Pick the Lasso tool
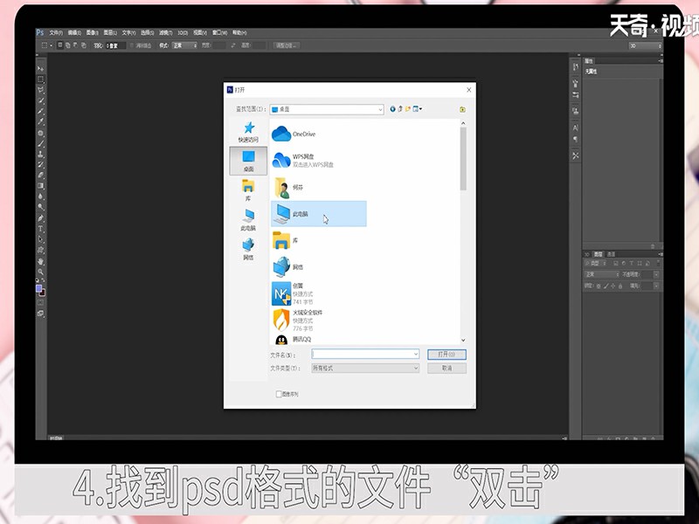The height and width of the screenshot is (524, 699). click(x=40, y=89)
